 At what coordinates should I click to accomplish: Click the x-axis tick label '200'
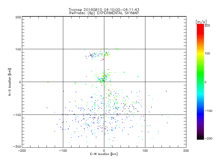tap(186, 151)
